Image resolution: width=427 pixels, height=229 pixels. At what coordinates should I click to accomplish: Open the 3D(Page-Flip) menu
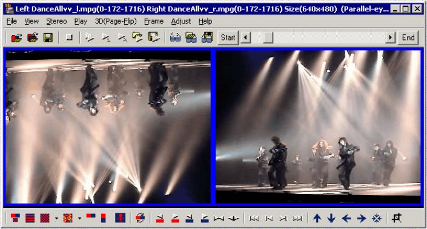pyautogui.click(x=116, y=21)
